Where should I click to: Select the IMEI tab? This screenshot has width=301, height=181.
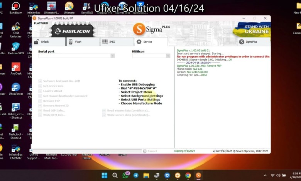117,42
